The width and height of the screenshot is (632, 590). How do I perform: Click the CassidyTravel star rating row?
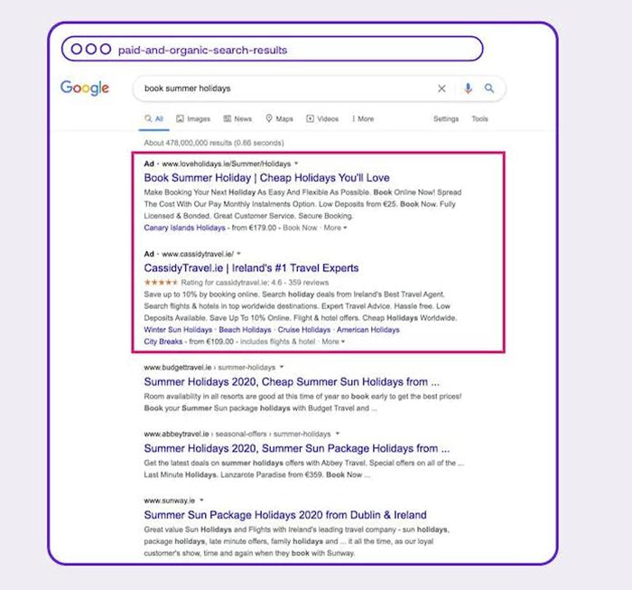point(237,282)
